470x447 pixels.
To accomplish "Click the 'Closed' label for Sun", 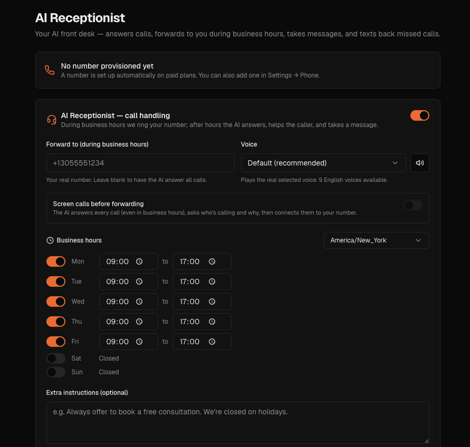I will [x=109, y=372].
